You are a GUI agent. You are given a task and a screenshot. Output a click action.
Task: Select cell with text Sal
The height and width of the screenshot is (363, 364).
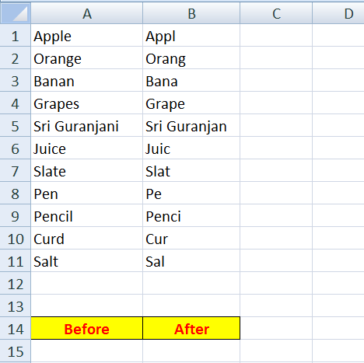point(191,261)
